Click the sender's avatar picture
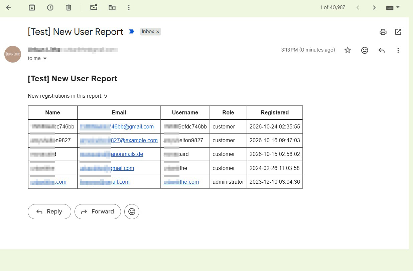 (x=13, y=54)
